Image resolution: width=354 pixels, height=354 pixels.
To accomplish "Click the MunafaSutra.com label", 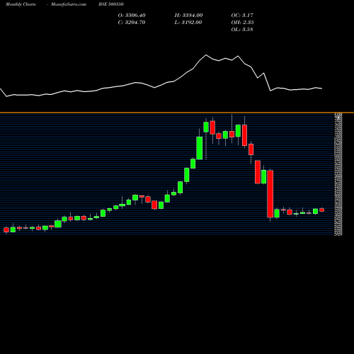I will 69,4.
